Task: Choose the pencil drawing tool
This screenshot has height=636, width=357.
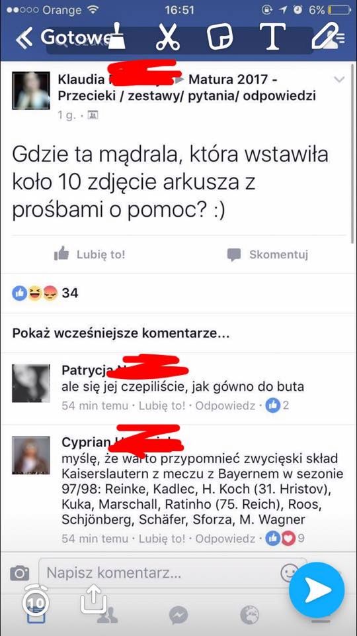Action: coord(325,36)
